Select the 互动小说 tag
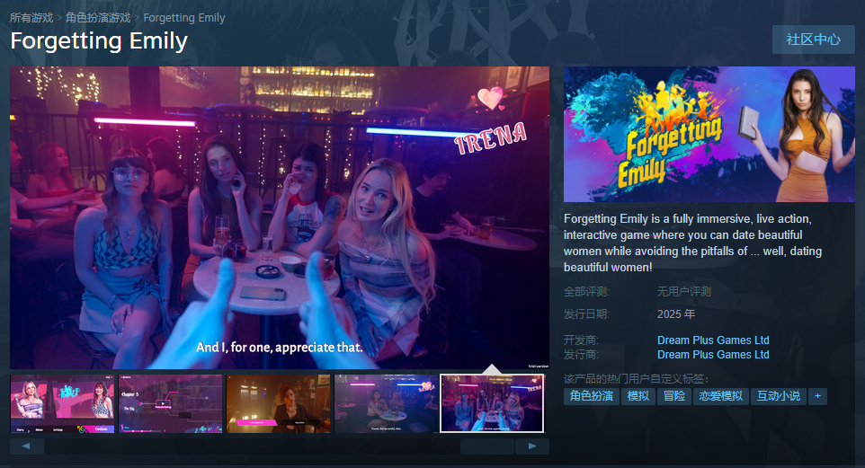865x468 pixels. (x=779, y=396)
